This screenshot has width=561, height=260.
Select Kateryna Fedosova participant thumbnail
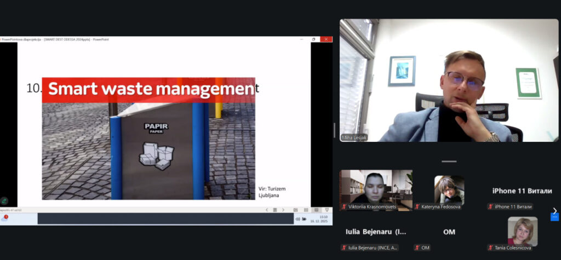pos(449,189)
